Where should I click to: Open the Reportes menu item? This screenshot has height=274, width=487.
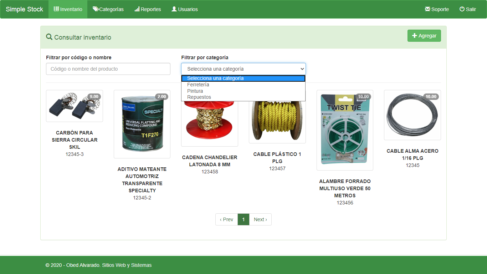(x=148, y=9)
